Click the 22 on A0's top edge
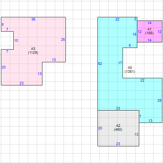The height and width of the screenshot is (163, 163). click(117, 19)
